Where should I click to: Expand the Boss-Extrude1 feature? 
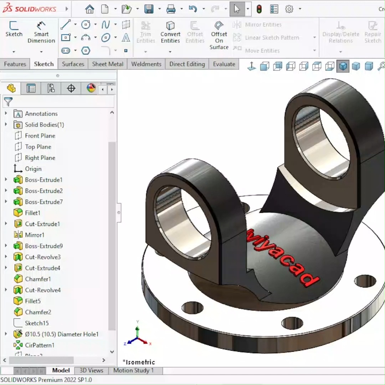pos(6,179)
